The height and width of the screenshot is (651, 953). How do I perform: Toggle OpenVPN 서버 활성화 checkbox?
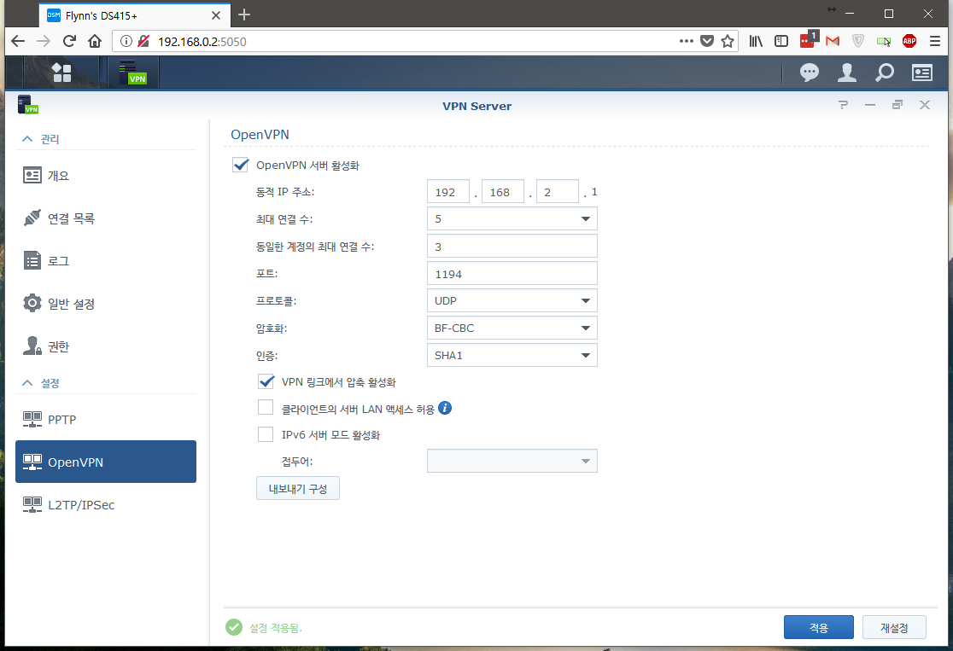[x=241, y=165]
